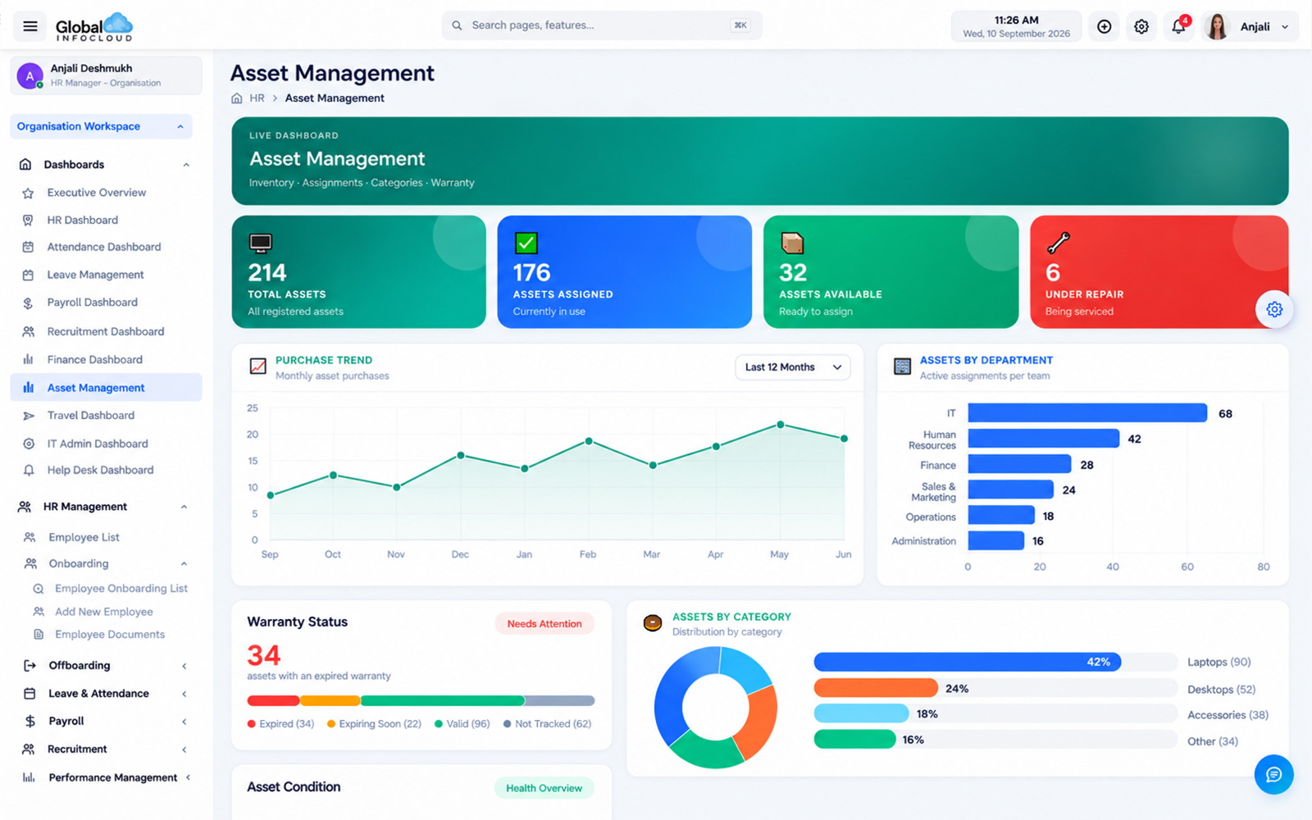Open the floating chat bubble button
The image size is (1312, 820).
pos(1273,775)
